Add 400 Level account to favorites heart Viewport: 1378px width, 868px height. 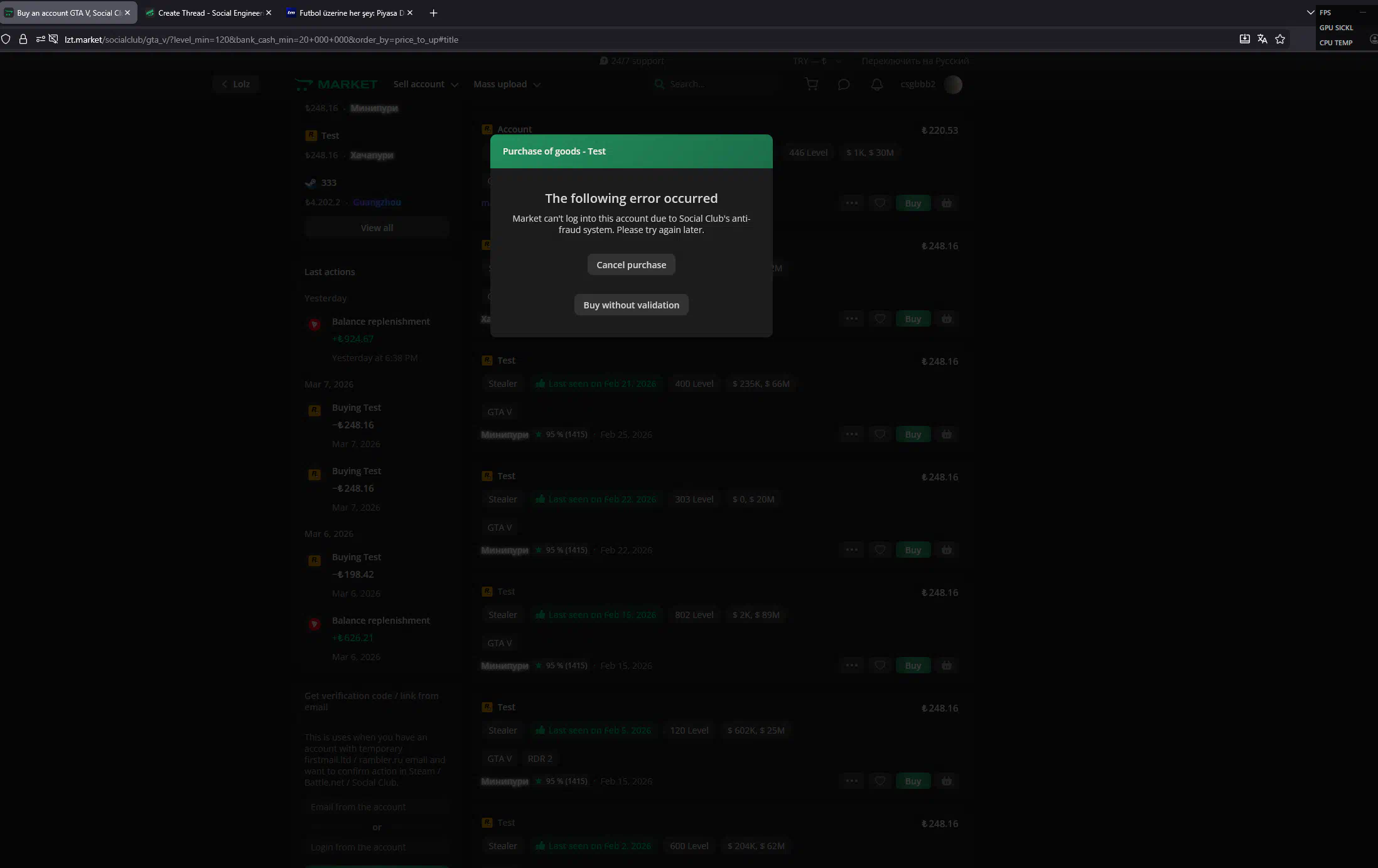click(x=880, y=434)
